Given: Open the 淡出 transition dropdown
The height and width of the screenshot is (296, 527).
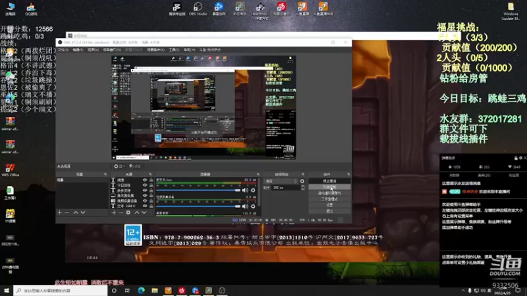Looking at the screenshot, I should 281,182.
